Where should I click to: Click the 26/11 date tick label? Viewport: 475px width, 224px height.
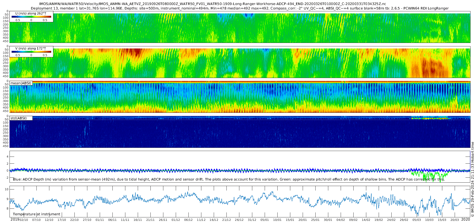163,220
